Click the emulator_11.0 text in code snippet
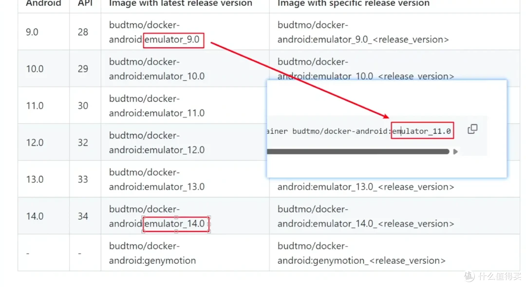The width and height of the screenshot is (526, 287). click(422, 131)
